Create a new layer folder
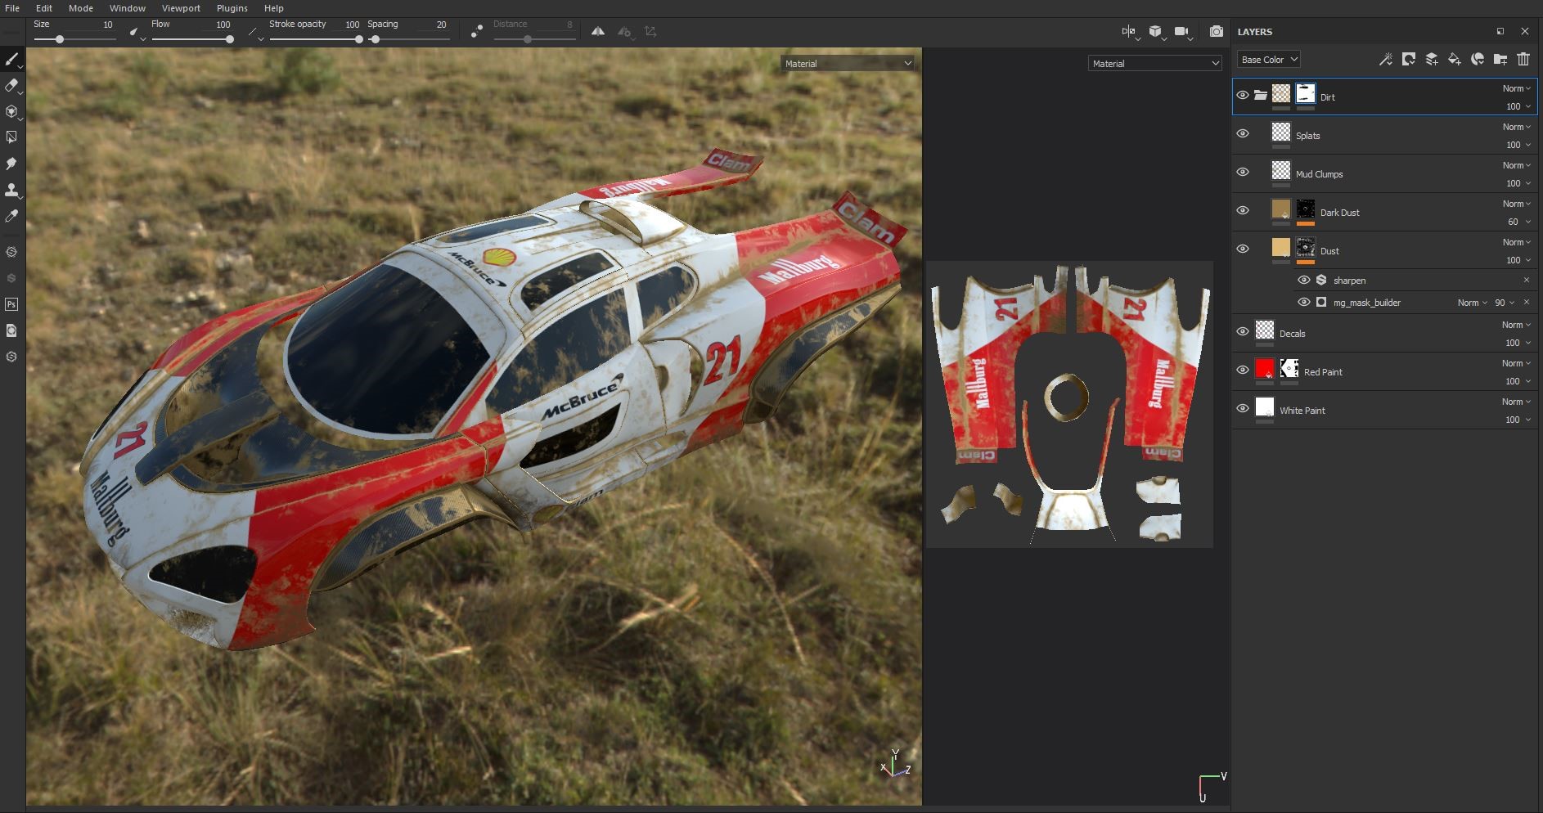Viewport: 1543px width, 813px height. coord(1500,59)
